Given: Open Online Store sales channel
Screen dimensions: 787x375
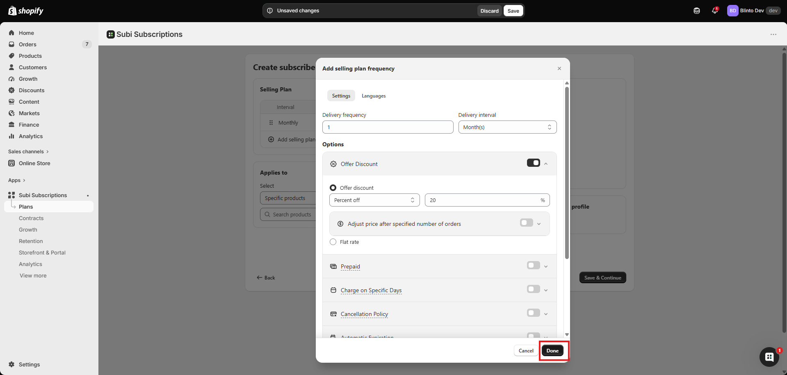Looking at the screenshot, I should pyautogui.click(x=34, y=163).
